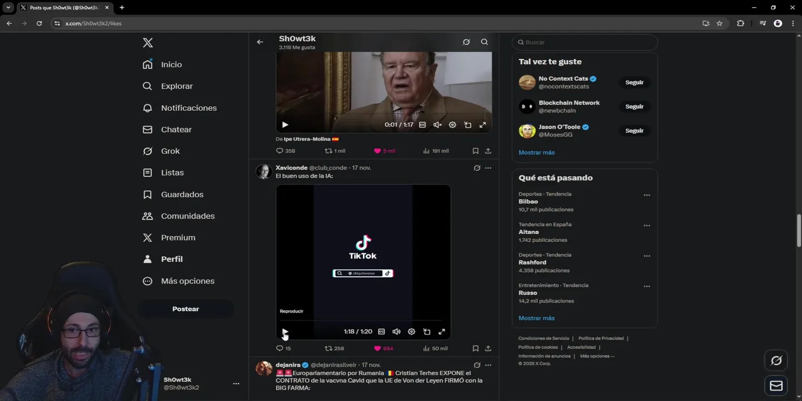Follow No Context Cats
Screen dimensions: 802x401
pos(634,82)
